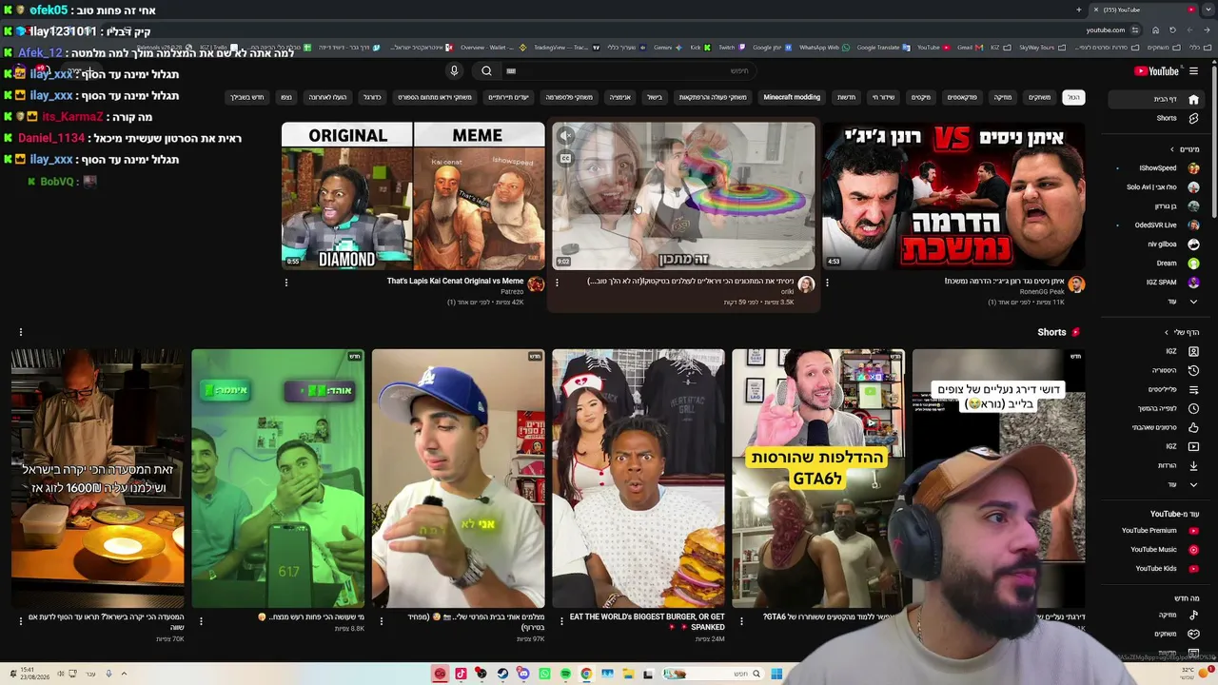Screen dimensions: 1218x685
Task: Open the RonenGG Peak channel avatar
Action: point(1076,284)
